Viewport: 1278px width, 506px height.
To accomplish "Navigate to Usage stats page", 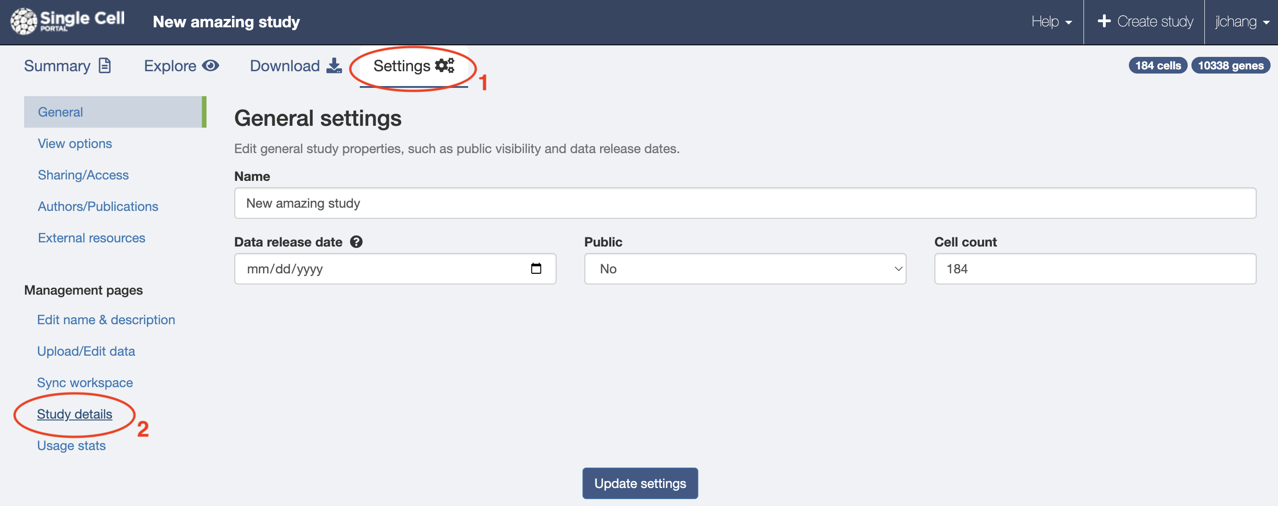I will pyautogui.click(x=71, y=444).
